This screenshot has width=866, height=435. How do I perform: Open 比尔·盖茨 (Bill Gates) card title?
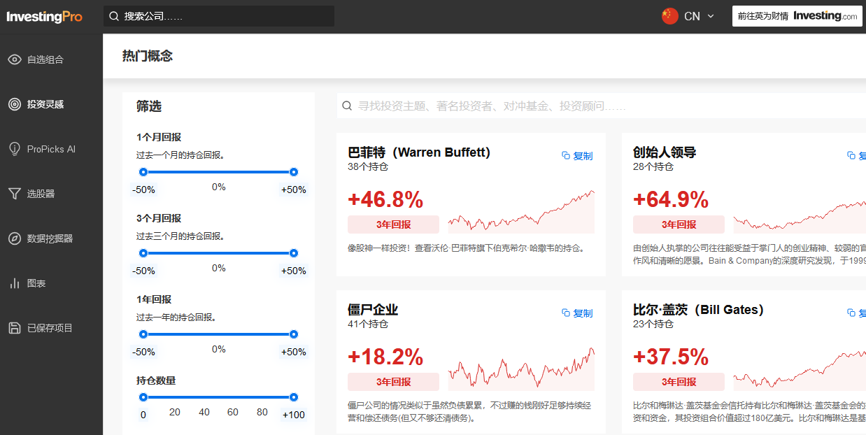click(698, 310)
